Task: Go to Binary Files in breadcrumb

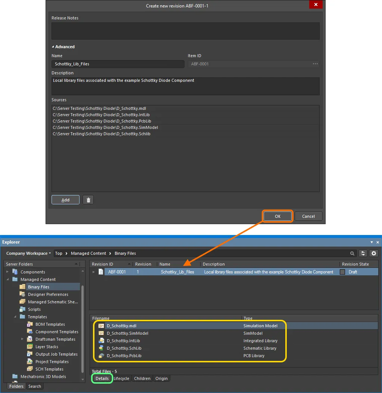Action: click(x=125, y=253)
